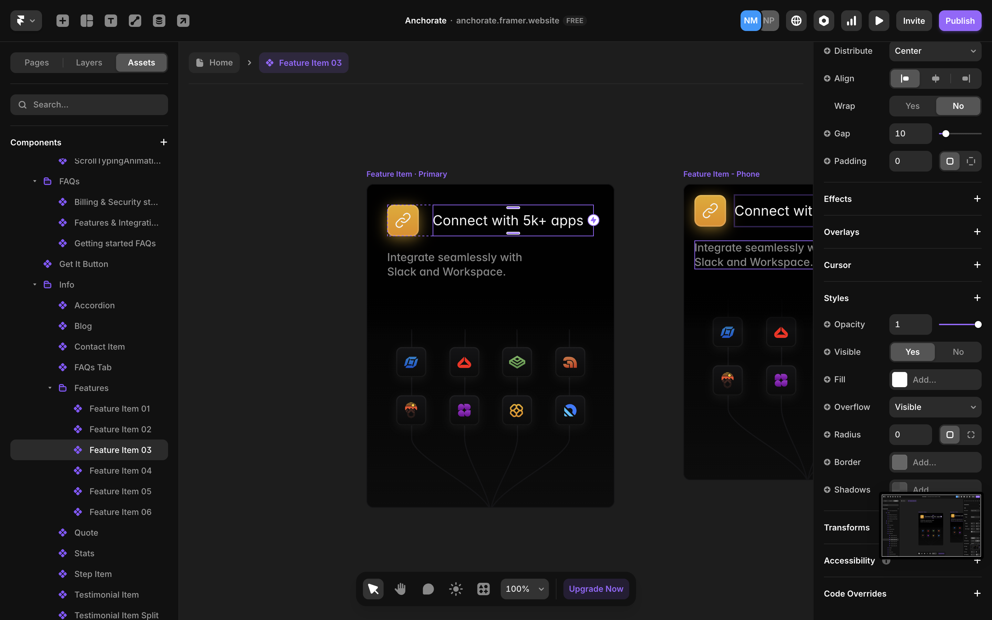Set Wrap to Yes
Viewport: 992px width, 620px height.
tap(912, 106)
